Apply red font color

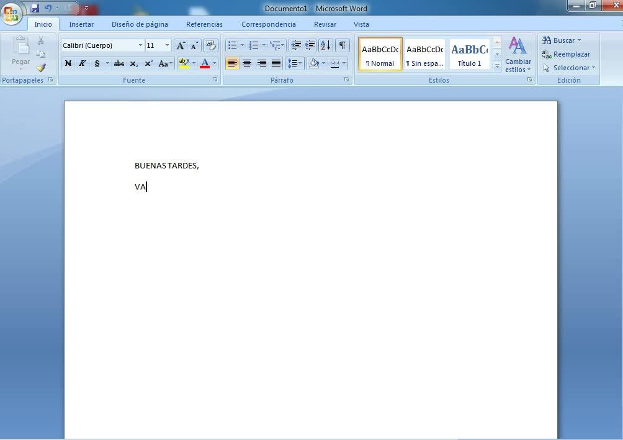point(205,63)
